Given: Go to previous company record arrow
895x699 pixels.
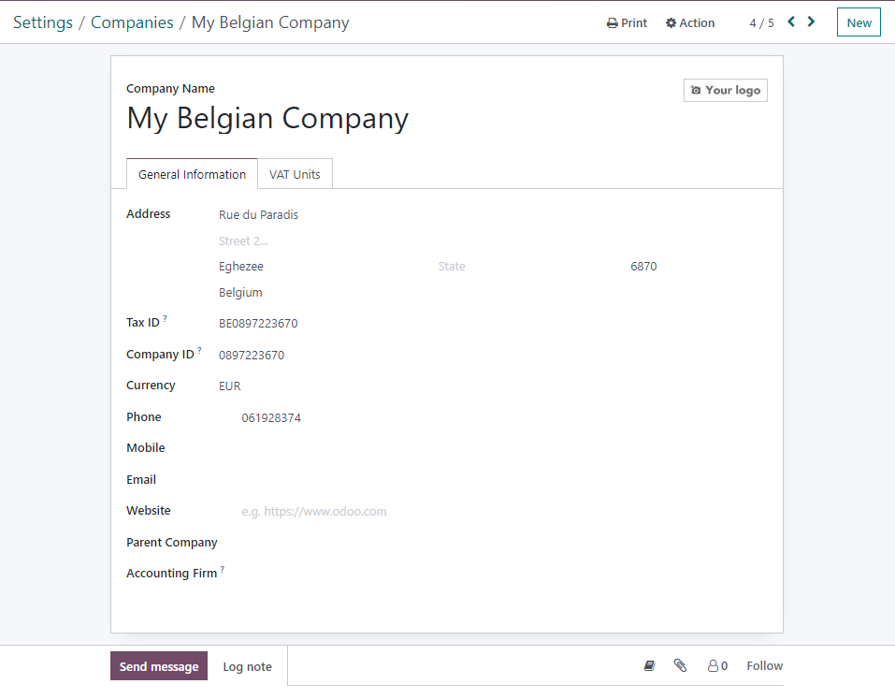Looking at the screenshot, I should (x=791, y=22).
